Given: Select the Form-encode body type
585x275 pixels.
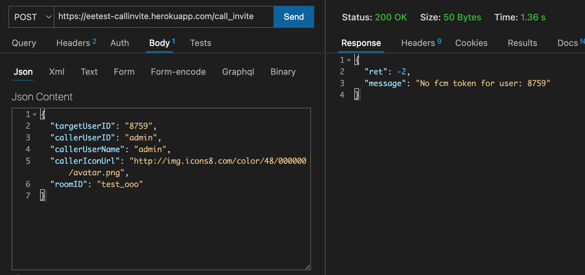Looking at the screenshot, I should tap(178, 72).
